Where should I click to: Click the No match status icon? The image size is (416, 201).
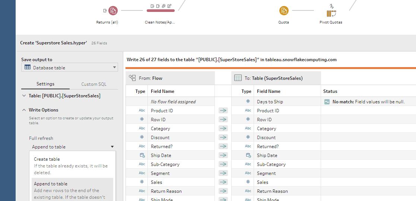327,102
